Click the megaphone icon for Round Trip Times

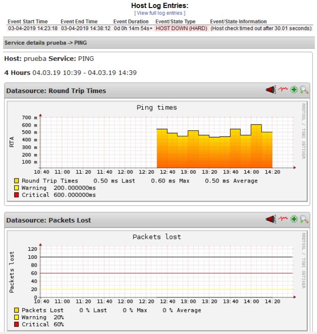[270, 90]
